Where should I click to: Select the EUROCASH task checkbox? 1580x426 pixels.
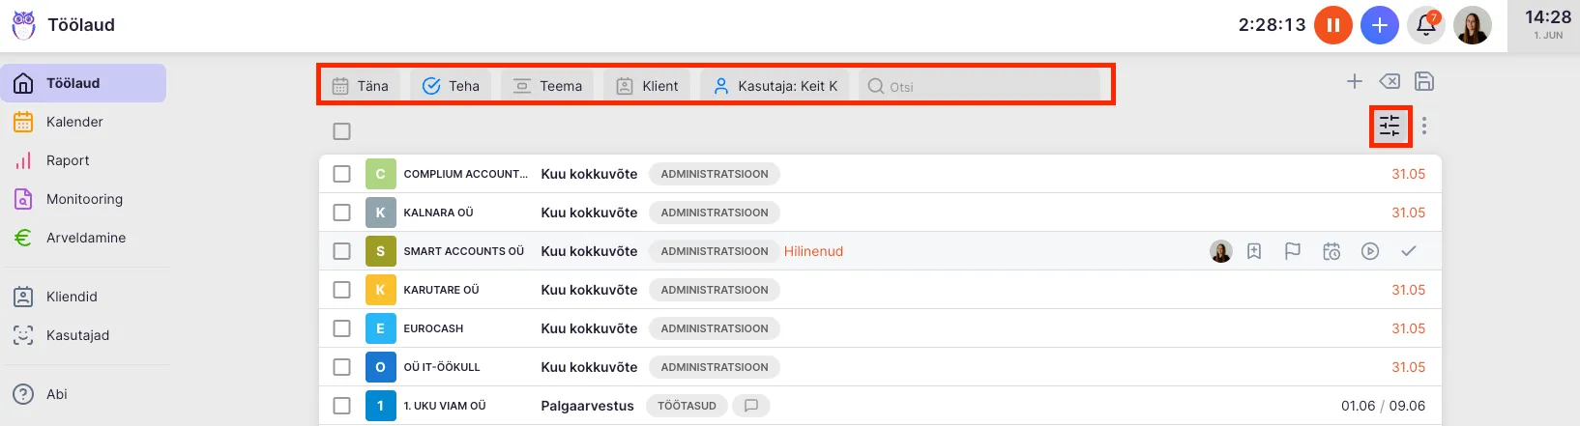coord(342,328)
